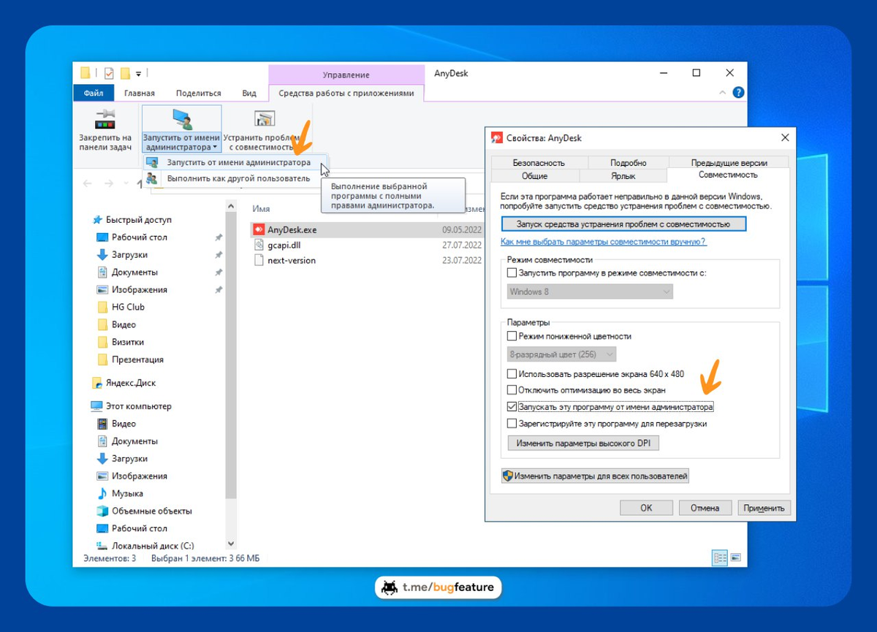Open Безопасность tab in properties
877x632 pixels.
pyautogui.click(x=539, y=163)
